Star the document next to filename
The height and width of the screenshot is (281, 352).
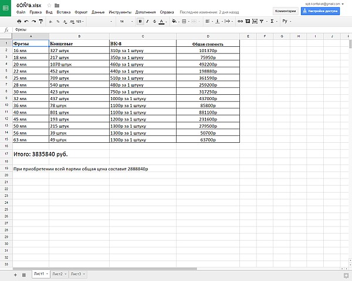click(x=48, y=5)
